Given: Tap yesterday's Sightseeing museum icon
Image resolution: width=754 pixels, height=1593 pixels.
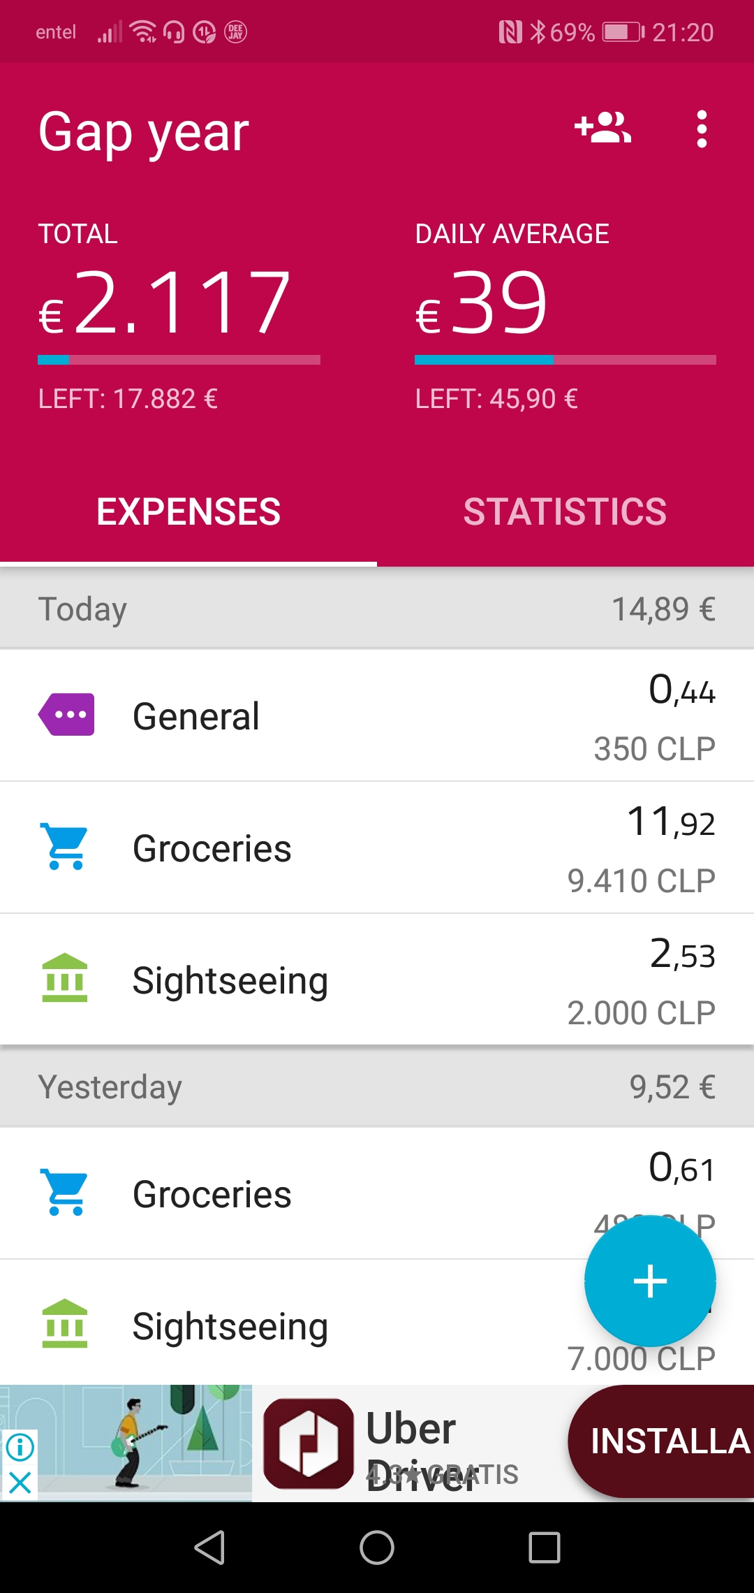Looking at the screenshot, I should [x=65, y=1324].
